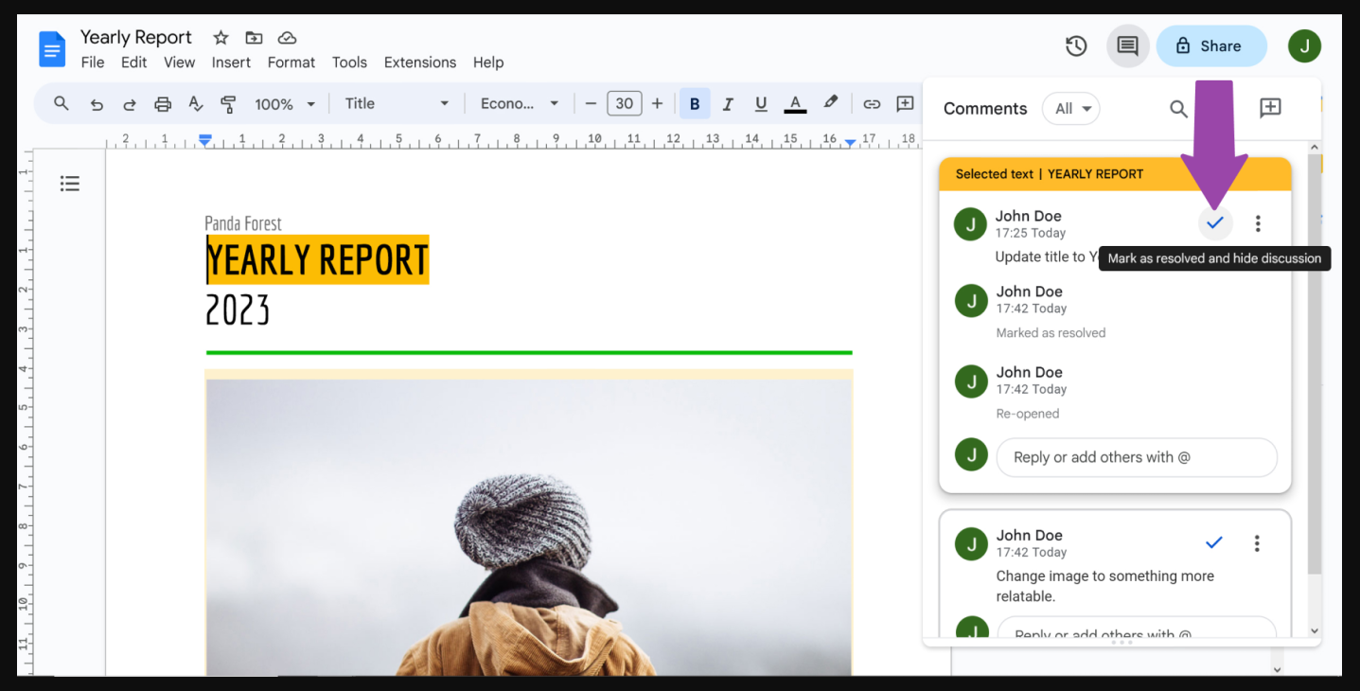Select the paint format roller icon
Viewport: 1360px width, 691px height.
(228, 104)
